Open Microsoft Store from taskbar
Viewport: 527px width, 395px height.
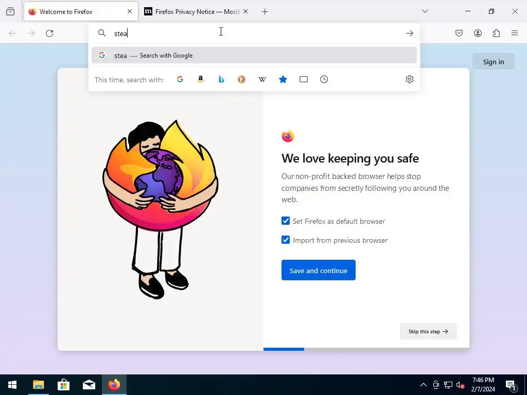63,385
